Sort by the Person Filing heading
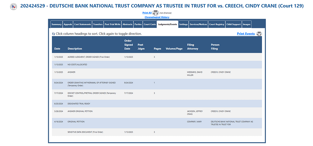 [215, 47]
